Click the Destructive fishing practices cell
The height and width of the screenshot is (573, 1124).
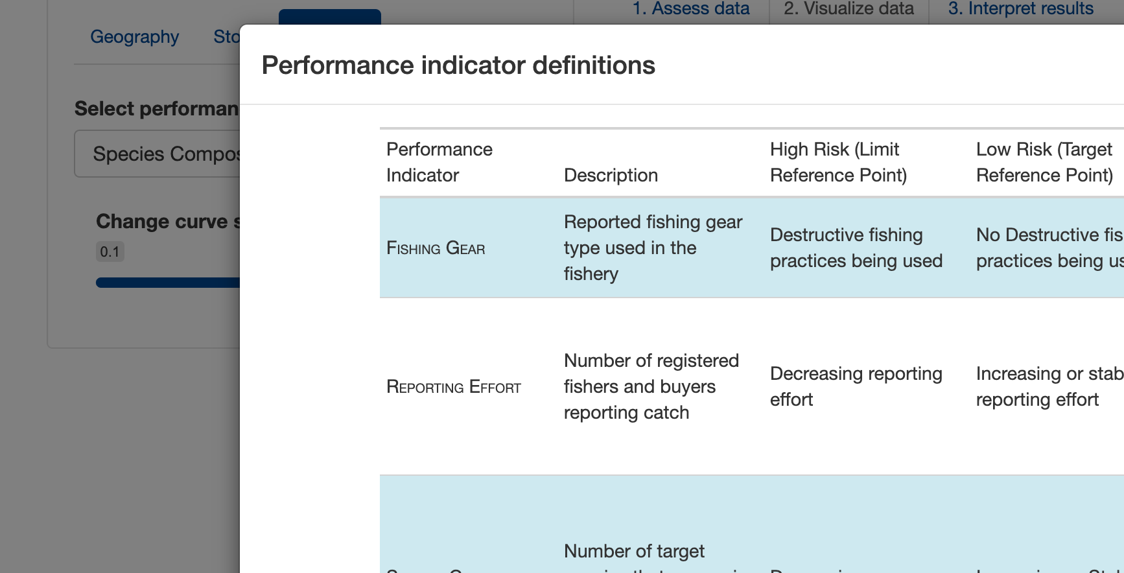857,248
